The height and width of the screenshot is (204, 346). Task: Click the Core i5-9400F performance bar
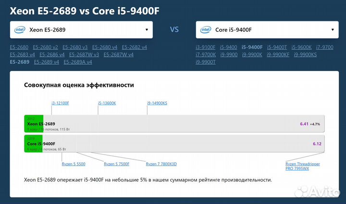(x=174, y=144)
